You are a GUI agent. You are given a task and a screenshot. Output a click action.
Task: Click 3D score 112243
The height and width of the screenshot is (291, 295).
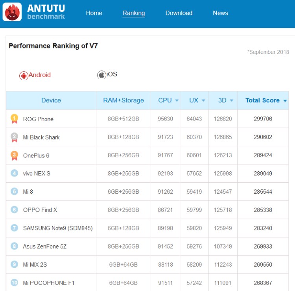pyautogui.click(x=223, y=265)
